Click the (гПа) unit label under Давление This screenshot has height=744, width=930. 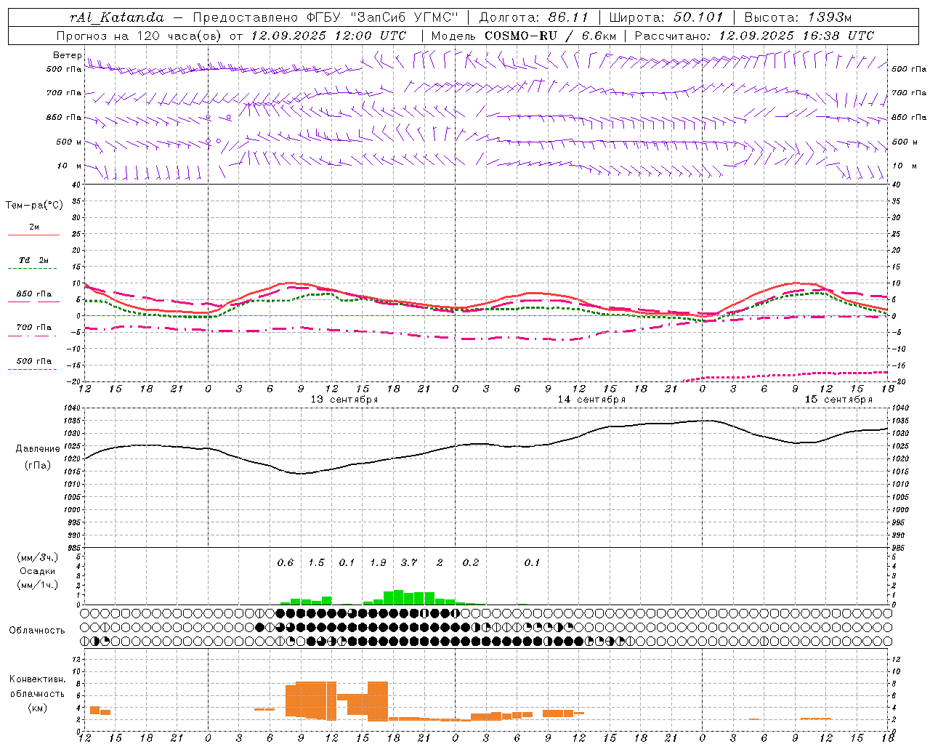pos(37,466)
